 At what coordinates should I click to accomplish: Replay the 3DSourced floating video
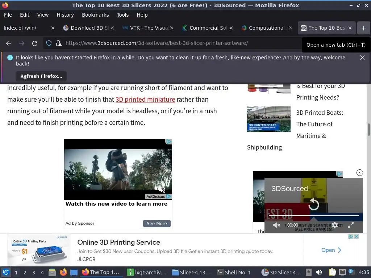coord(313,204)
